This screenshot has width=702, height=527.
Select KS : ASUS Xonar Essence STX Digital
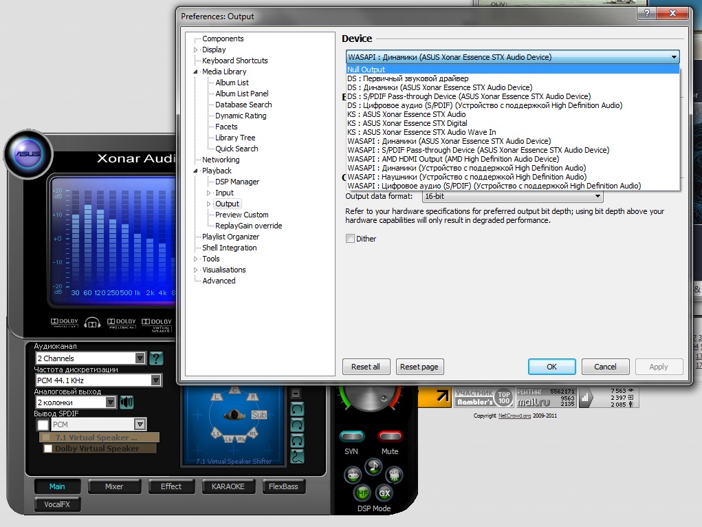(513, 123)
